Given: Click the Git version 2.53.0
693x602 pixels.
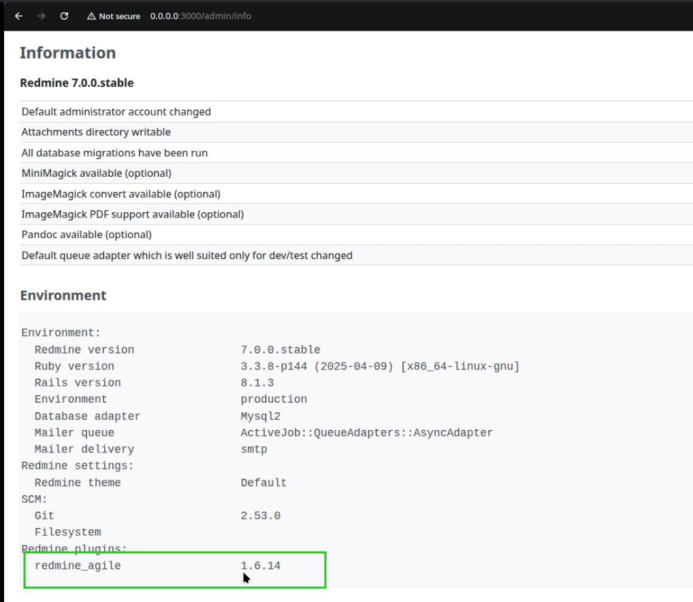Looking at the screenshot, I should click(x=260, y=516).
